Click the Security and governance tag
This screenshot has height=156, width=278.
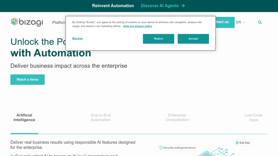point(177,148)
